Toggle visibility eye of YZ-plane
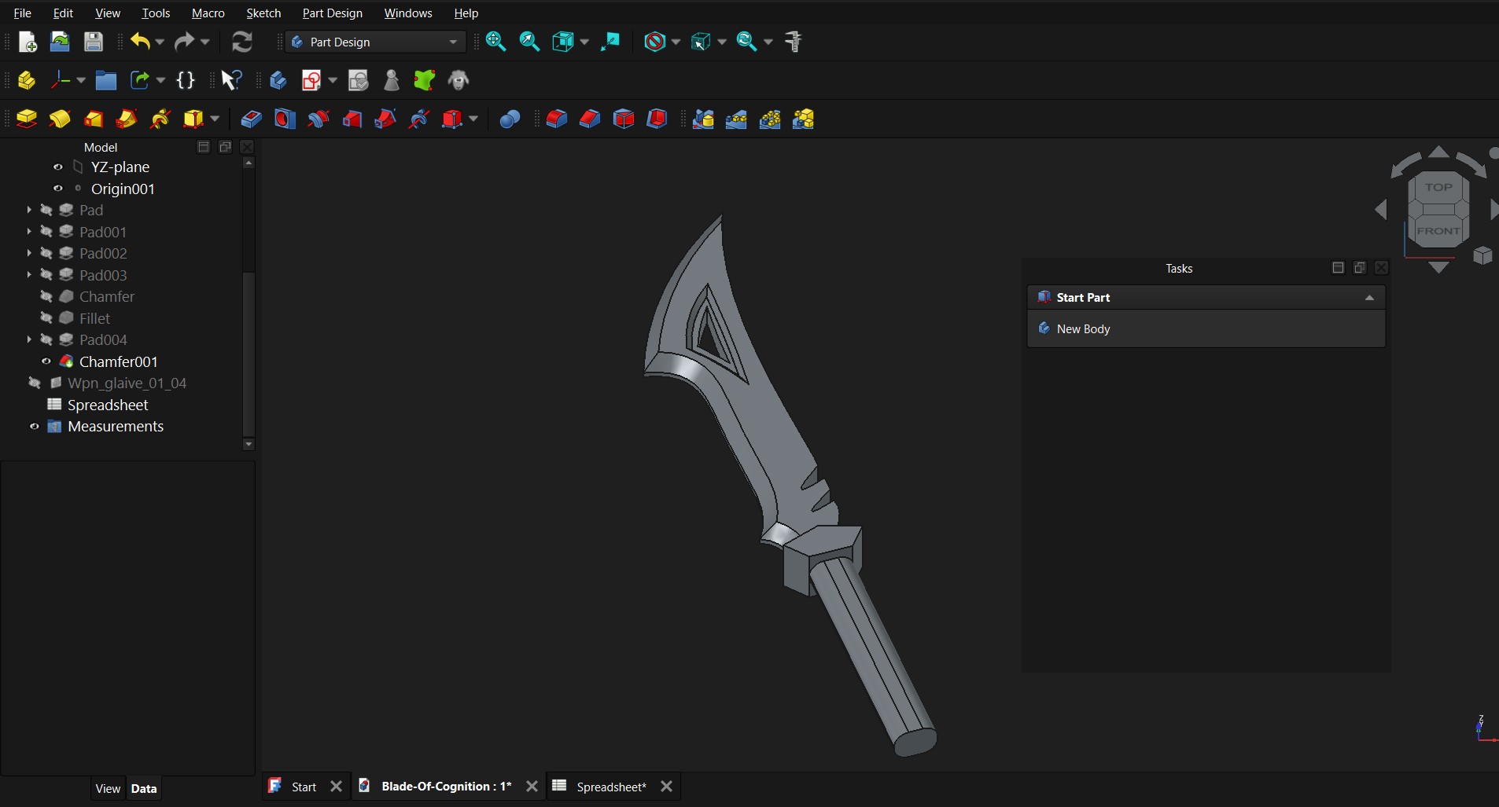This screenshot has width=1499, height=807. click(x=57, y=167)
